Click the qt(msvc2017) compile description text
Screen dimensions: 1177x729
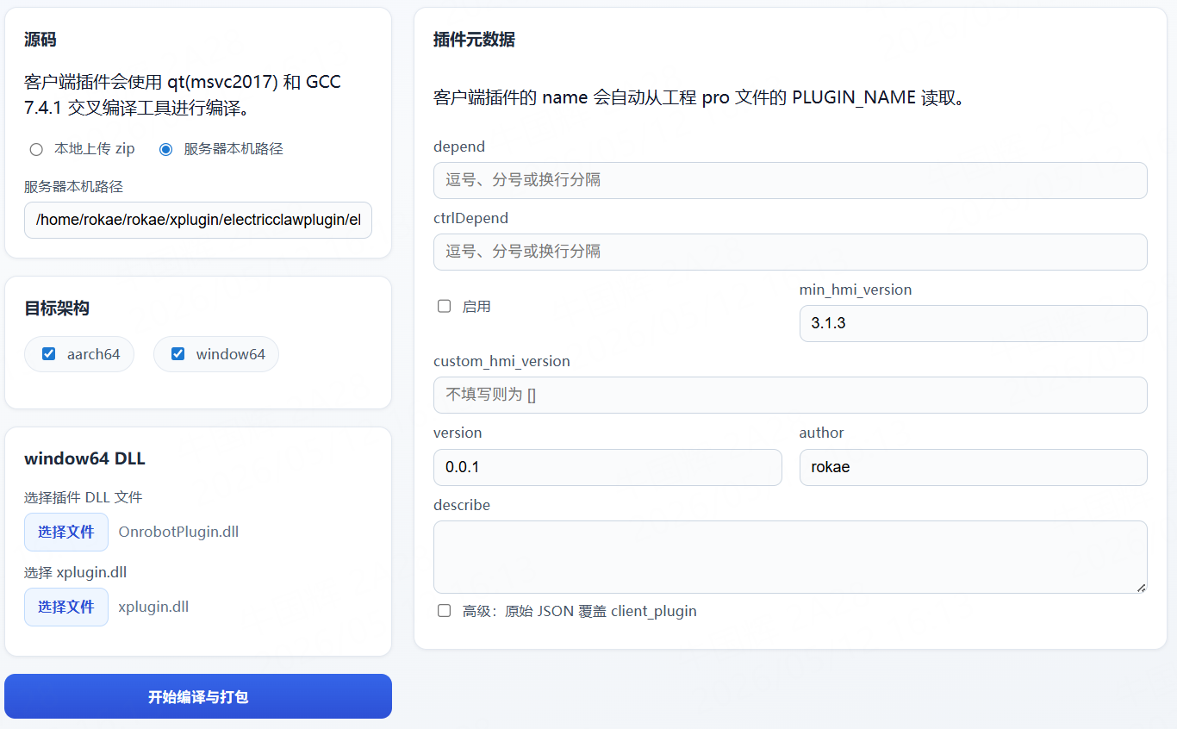coord(183,96)
